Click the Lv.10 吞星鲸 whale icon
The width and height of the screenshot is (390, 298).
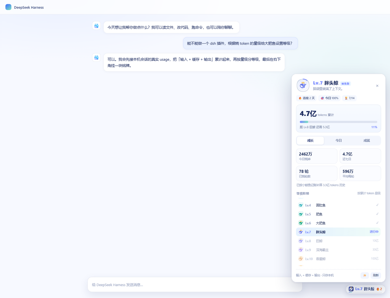tap(301, 259)
